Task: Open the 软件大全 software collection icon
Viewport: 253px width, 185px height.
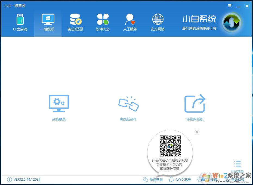Action: click(x=103, y=22)
